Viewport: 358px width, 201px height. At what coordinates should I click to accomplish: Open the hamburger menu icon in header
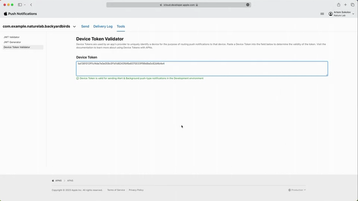click(x=322, y=14)
